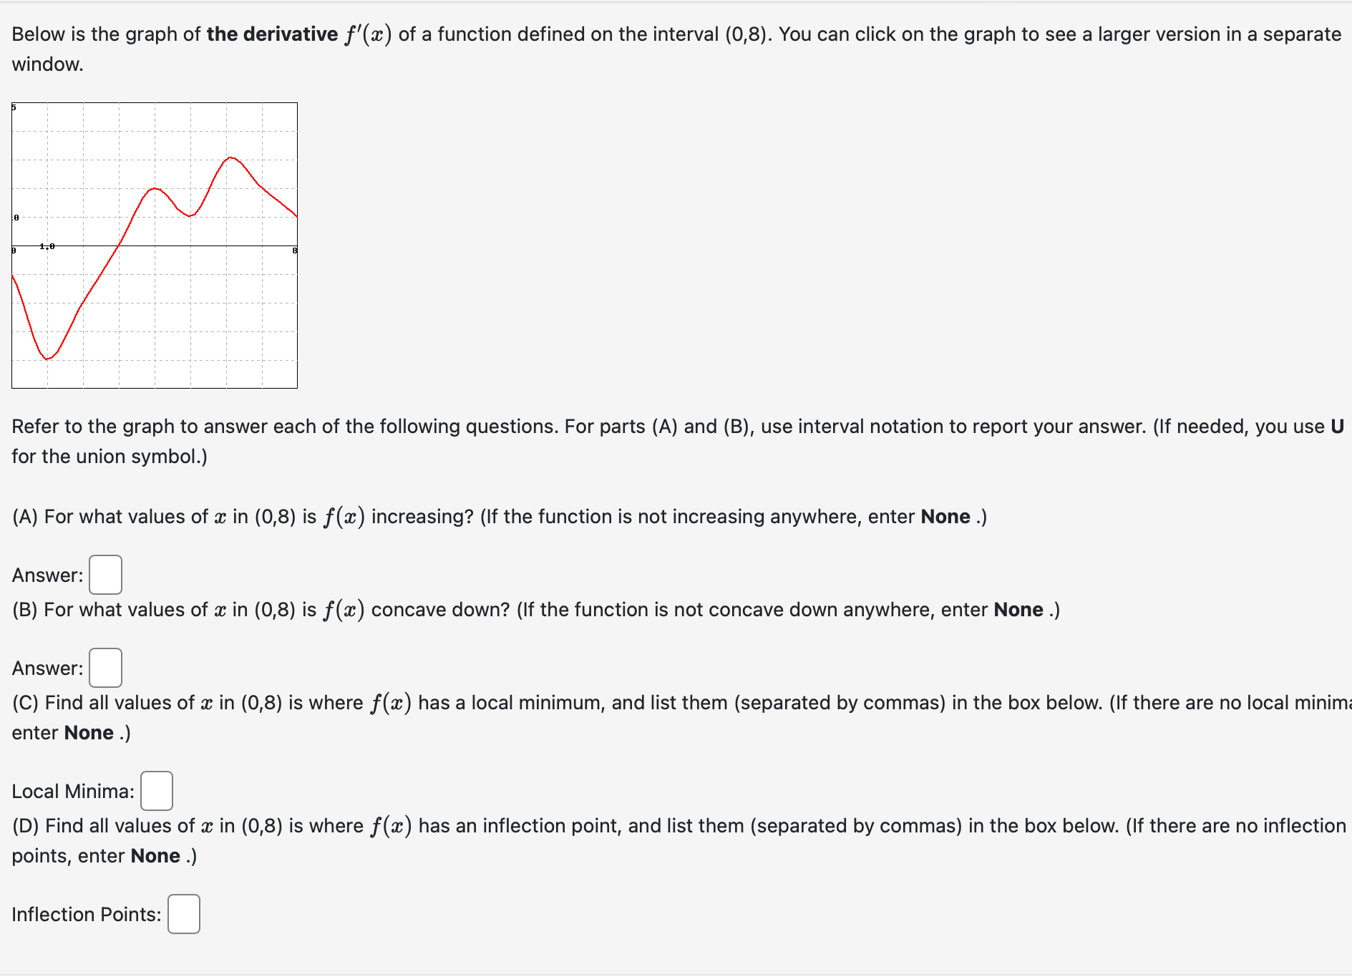Click inside the Answer box for part B
This screenshot has width=1352, height=977.
click(104, 667)
